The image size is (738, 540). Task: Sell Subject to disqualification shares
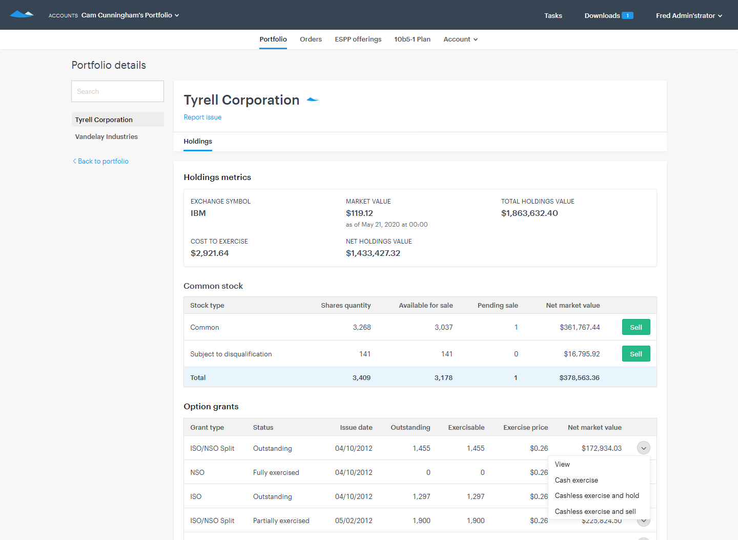[636, 354]
